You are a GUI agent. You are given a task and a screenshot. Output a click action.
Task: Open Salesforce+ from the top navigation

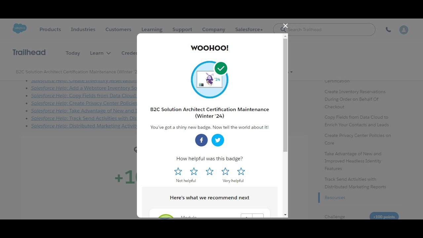click(249, 29)
